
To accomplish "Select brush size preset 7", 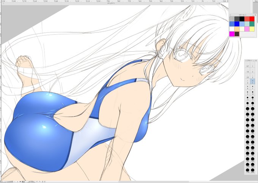I will pos(253,87).
